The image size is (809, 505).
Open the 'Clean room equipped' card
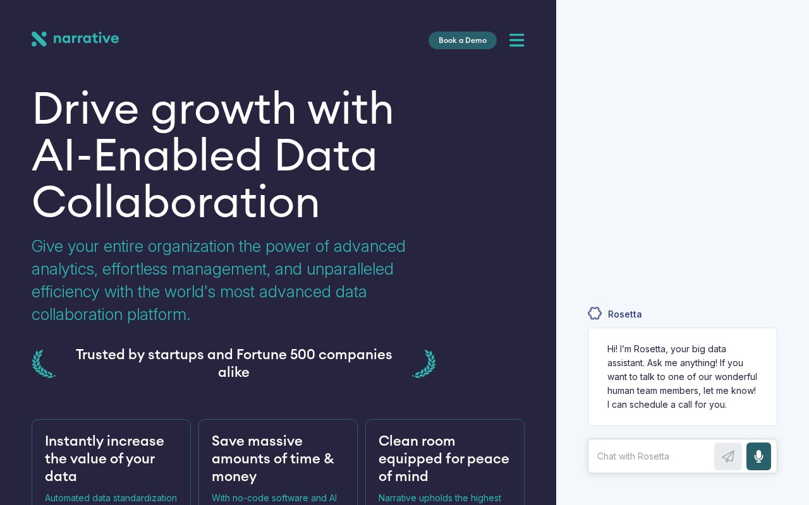445,462
